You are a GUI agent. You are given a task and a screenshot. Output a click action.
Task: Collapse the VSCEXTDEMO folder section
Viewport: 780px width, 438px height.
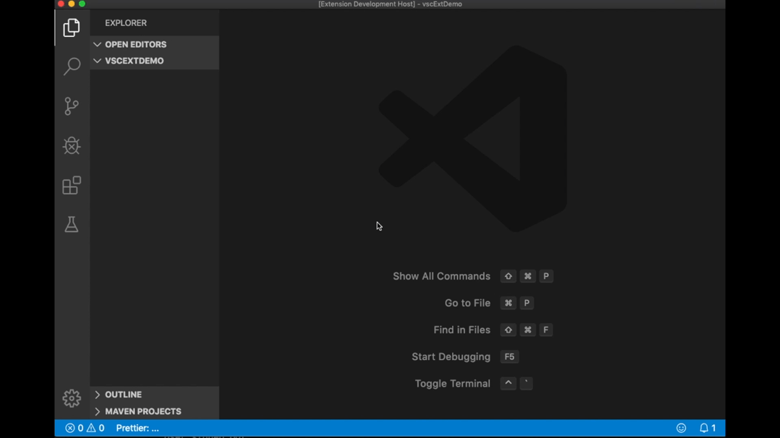155,61
